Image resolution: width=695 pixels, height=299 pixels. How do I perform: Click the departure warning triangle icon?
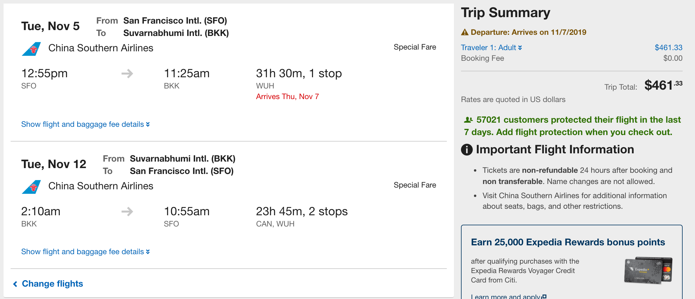(465, 32)
